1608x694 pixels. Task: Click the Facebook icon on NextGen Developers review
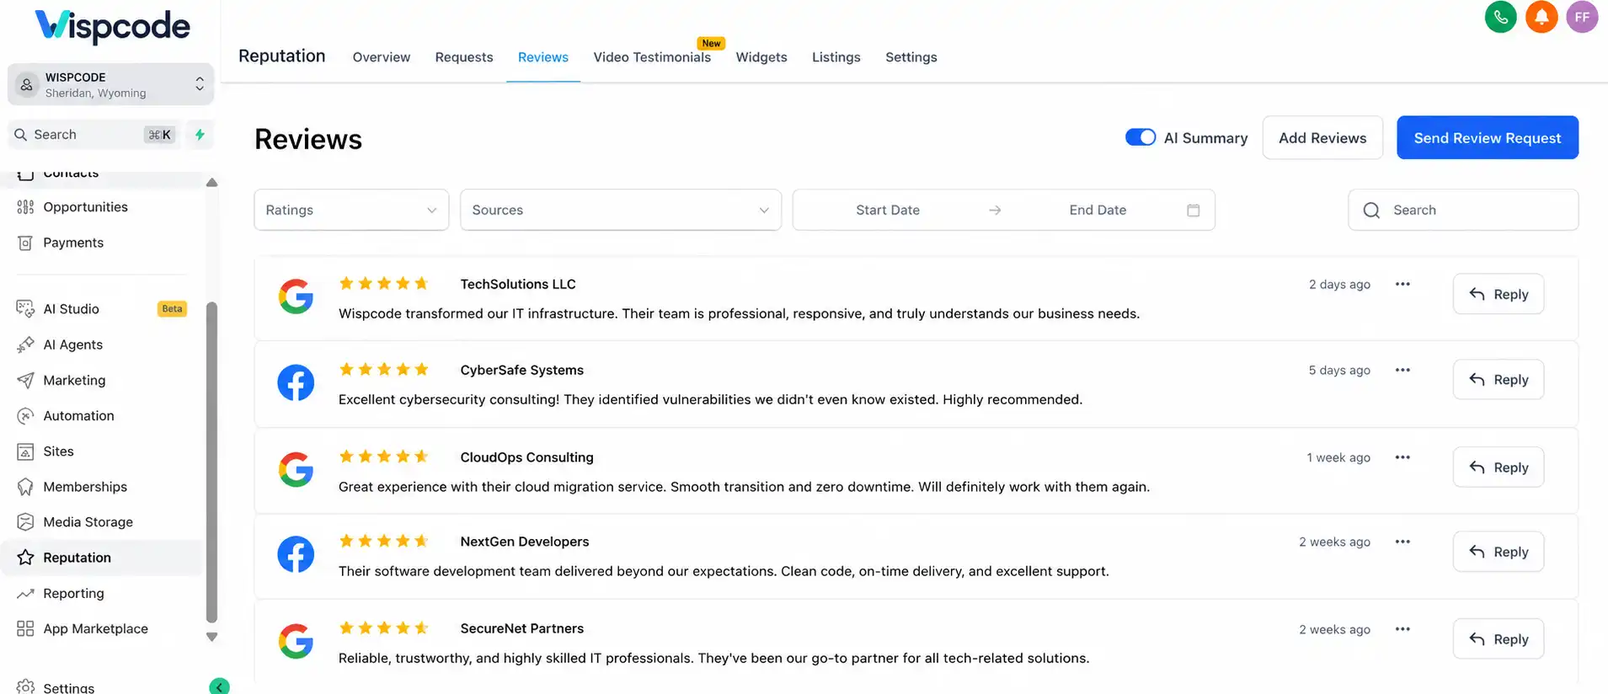(296, 554)
